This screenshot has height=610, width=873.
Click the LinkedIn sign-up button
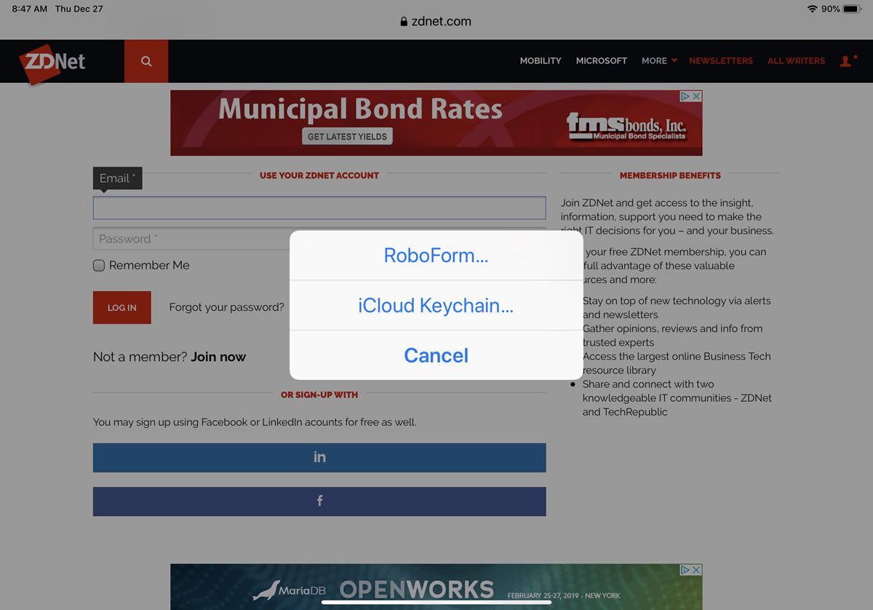319,457
